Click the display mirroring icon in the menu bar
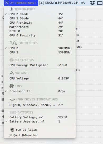The height and width of the screenshot is (144, 103). coord(100,3)
